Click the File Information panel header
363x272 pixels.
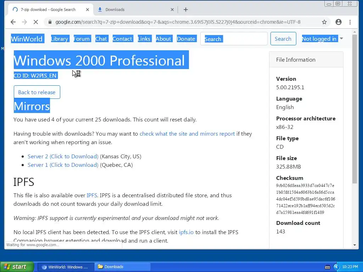coord(306,59)
